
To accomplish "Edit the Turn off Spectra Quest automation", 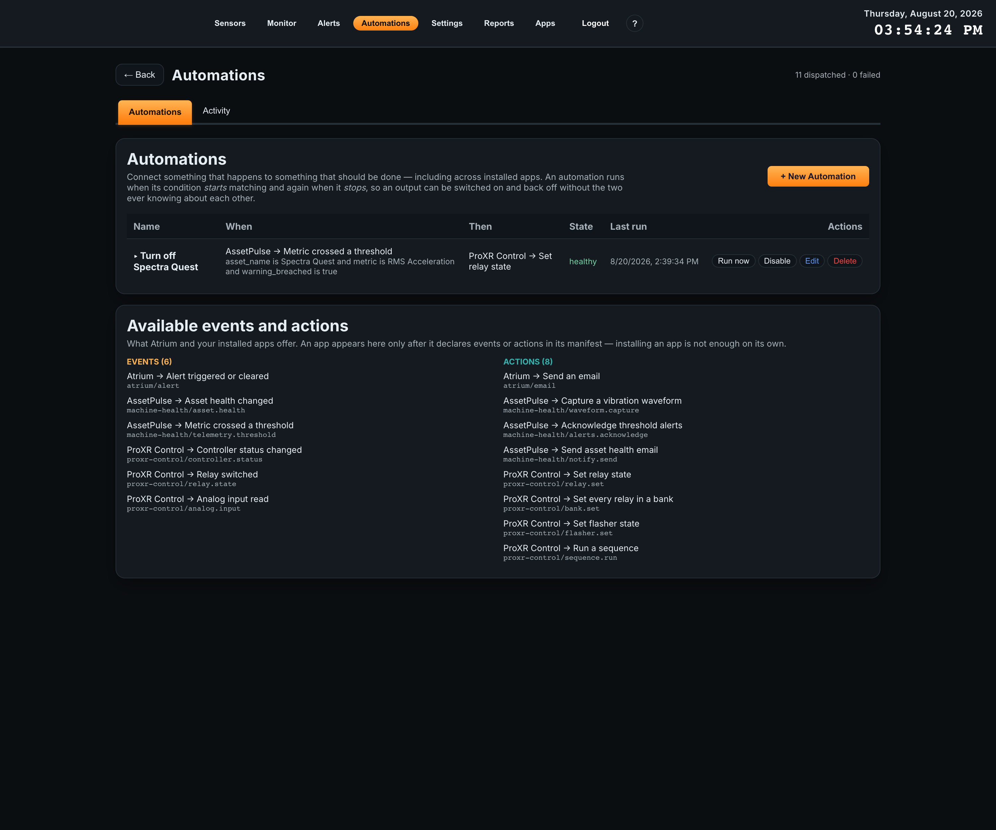I will coord(812,261).
